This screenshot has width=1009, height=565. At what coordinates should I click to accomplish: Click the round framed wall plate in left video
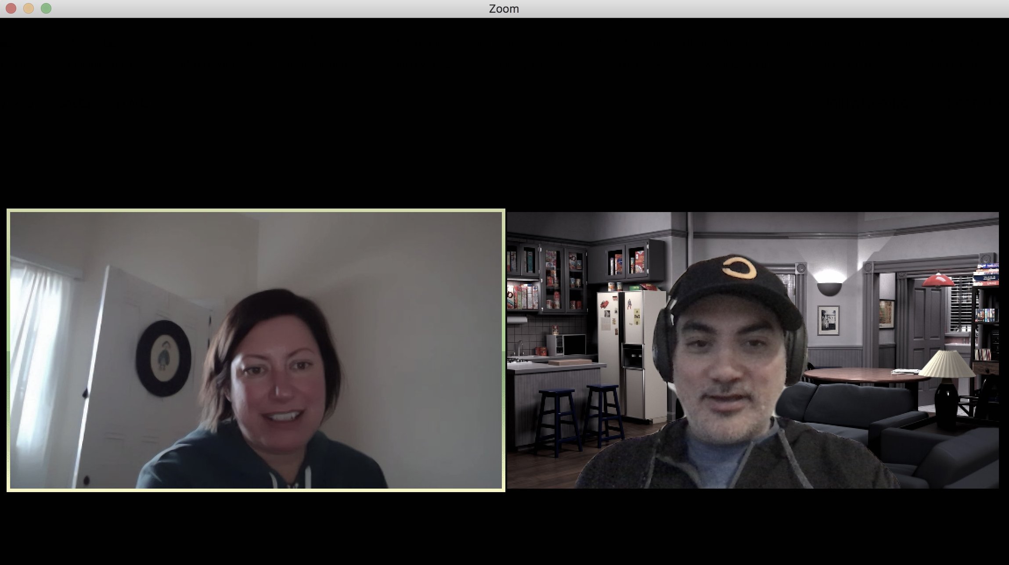coord(163,358)
